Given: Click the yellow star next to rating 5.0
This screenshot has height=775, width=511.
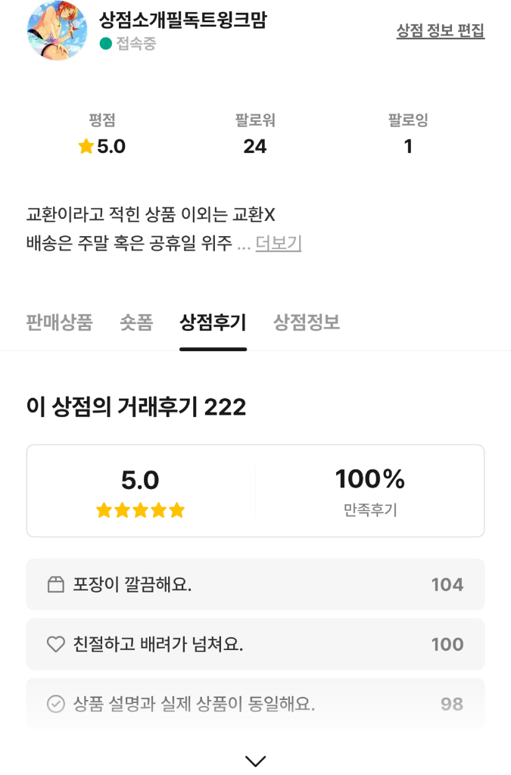Looking at the screenshot, I should (86, 146).
